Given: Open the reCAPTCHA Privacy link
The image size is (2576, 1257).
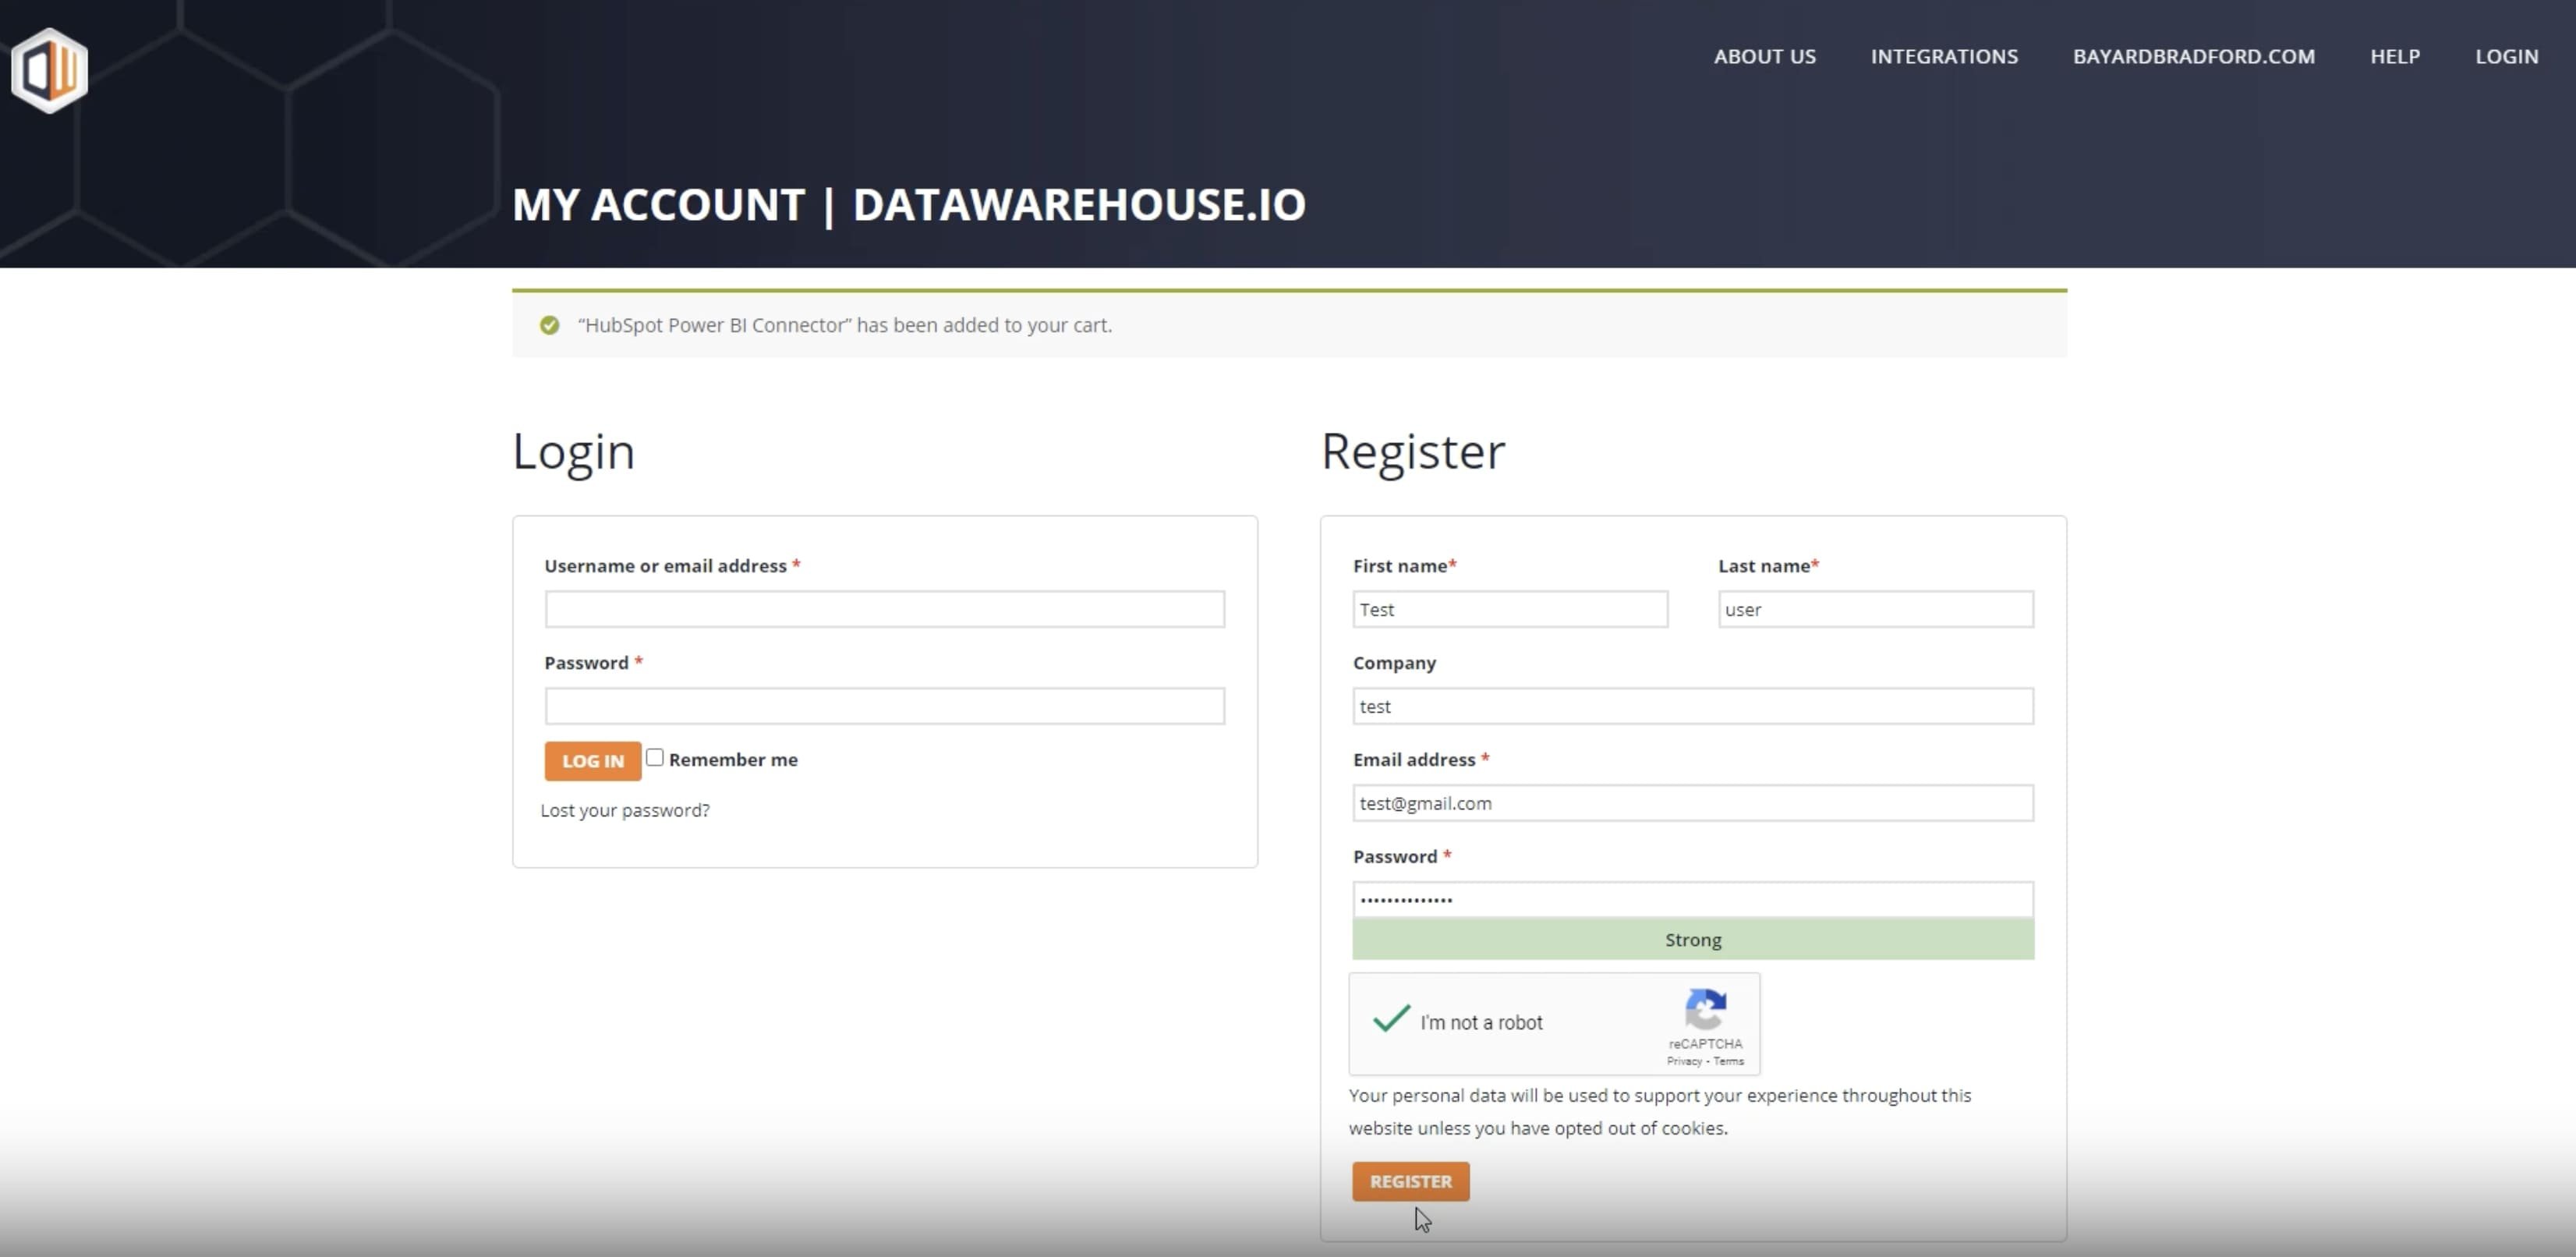Looking at the screenshot, I should click(1684, 1061).
